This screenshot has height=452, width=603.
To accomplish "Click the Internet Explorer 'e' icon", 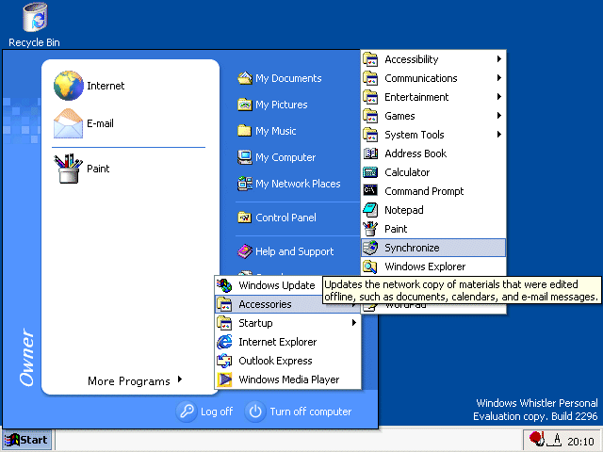I will 224,342.
